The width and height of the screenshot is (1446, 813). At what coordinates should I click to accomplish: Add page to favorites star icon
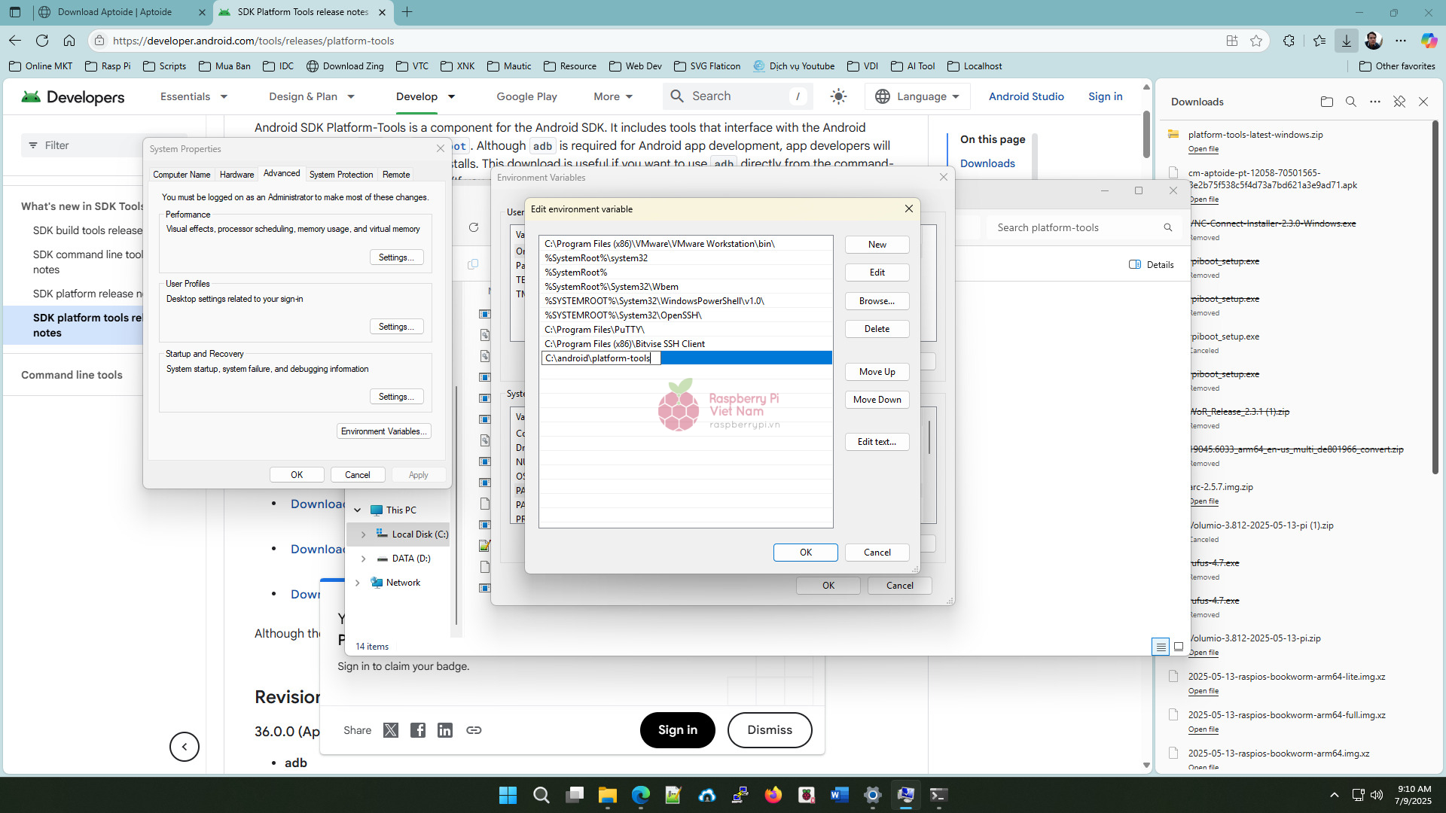point(1256,41)
